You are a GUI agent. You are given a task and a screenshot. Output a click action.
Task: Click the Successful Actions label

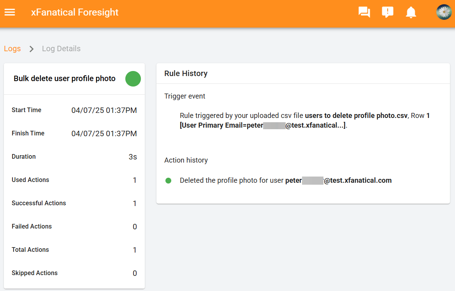point(39,203)
